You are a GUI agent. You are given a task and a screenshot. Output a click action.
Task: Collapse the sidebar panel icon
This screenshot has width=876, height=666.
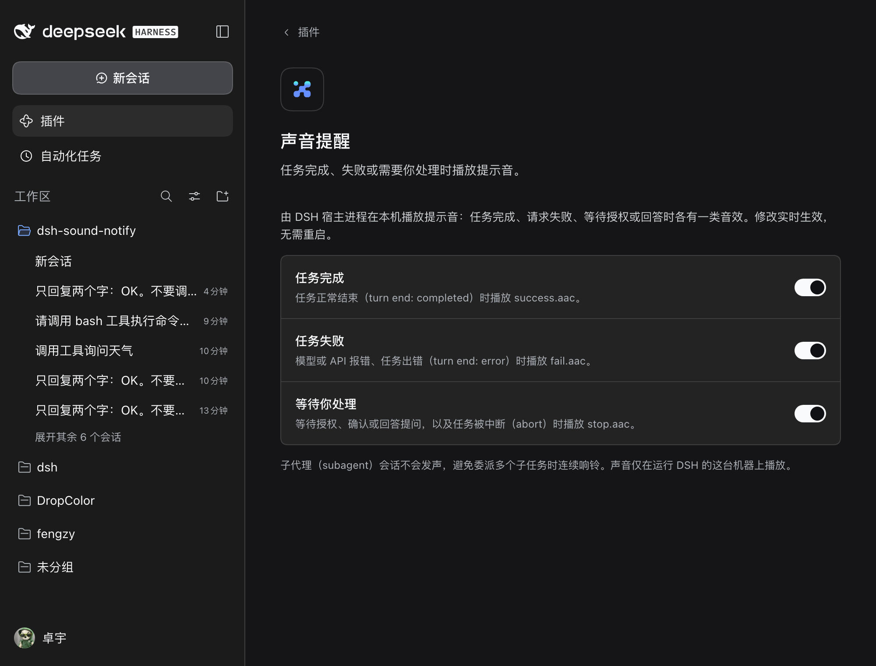[x=223, y=32]
